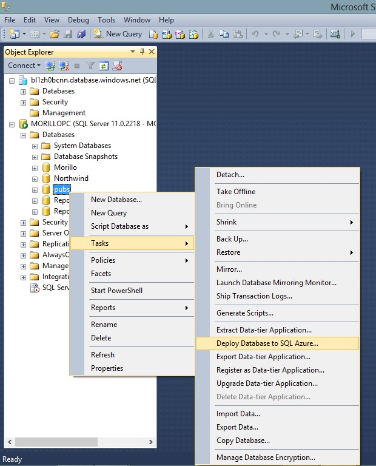The width and height of the screenshot is (376, 466).
Task: Open the Window menu
Action: pyautogui.click(x=137, y=20)
